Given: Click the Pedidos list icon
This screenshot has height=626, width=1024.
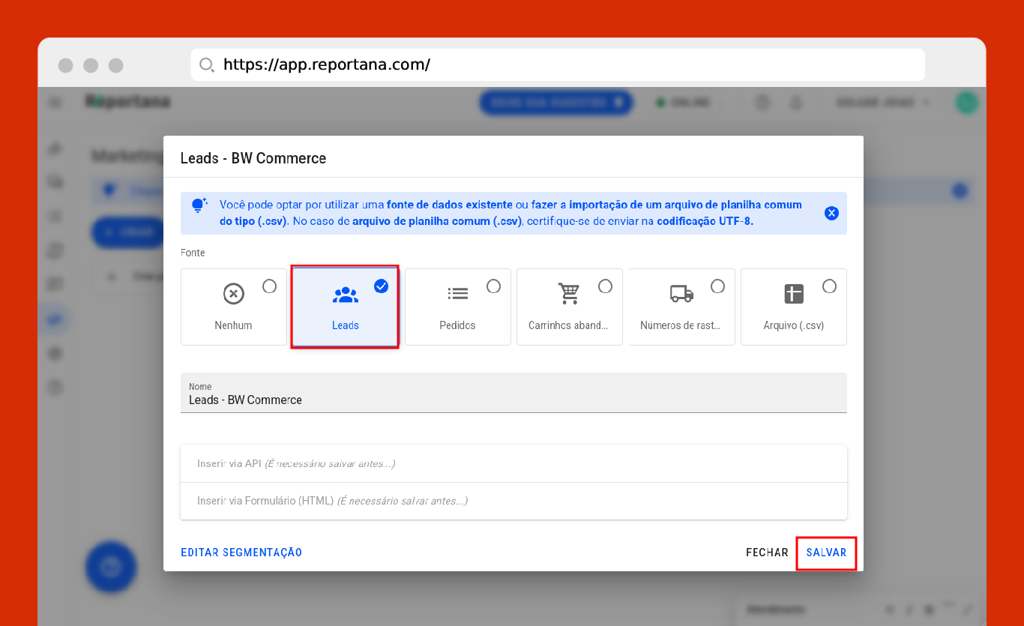Looking at the screenshot, I should 457,294.
